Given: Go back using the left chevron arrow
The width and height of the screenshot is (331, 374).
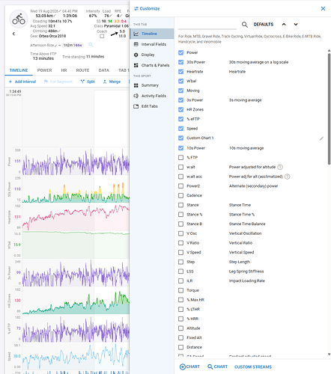Looking at the screenshot, I should 13,34.
